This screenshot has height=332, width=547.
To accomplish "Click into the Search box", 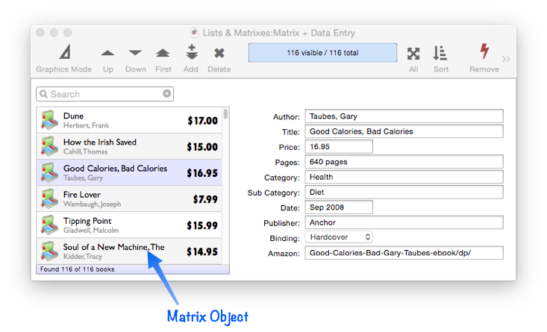I will click(104, 94).
